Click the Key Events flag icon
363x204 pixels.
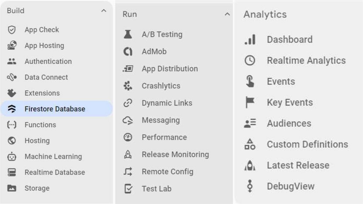[250, 102]
